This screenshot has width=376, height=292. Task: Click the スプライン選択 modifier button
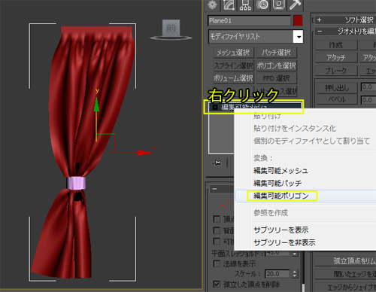(233, 65)
